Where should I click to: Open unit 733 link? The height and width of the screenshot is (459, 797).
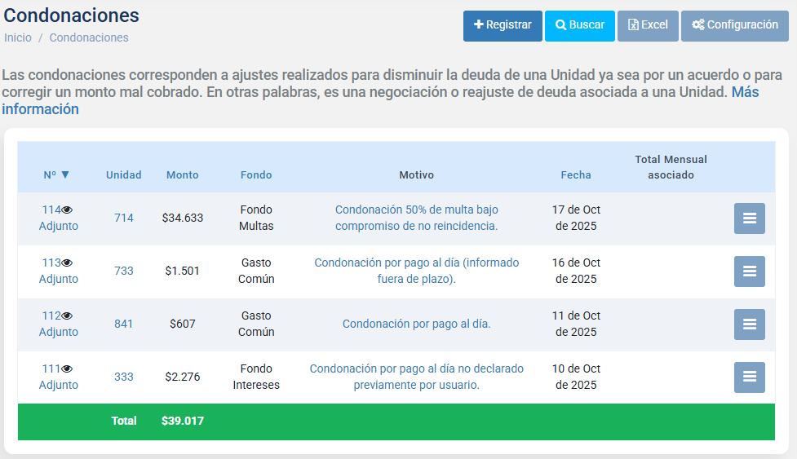[x=124, y=271]
